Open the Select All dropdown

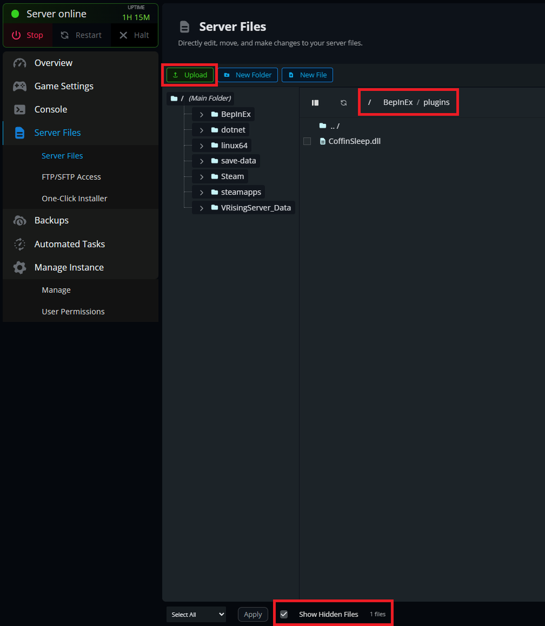196,614
